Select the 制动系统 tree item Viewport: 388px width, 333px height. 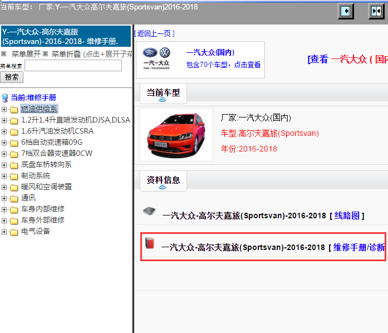pyautogui.click(x=36, y=176)
